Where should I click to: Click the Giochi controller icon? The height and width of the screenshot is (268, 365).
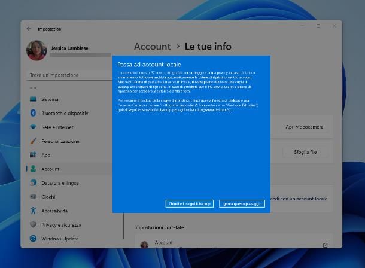(33, 197)
